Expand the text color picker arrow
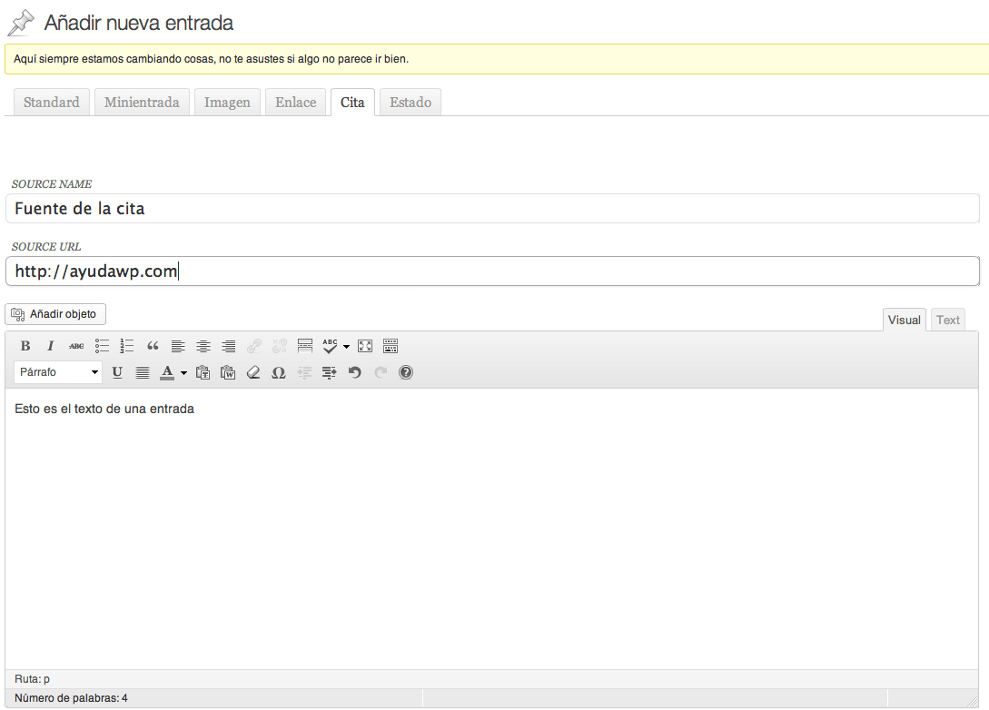The height and width of the screenshot is (710, 989). (x=183, y=372)
